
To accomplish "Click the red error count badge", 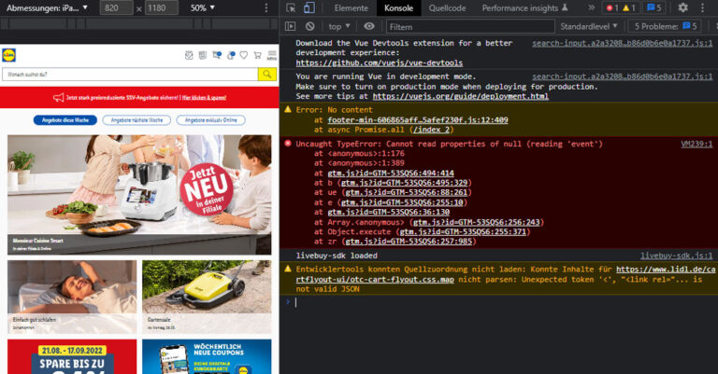I will coord(611,7).
